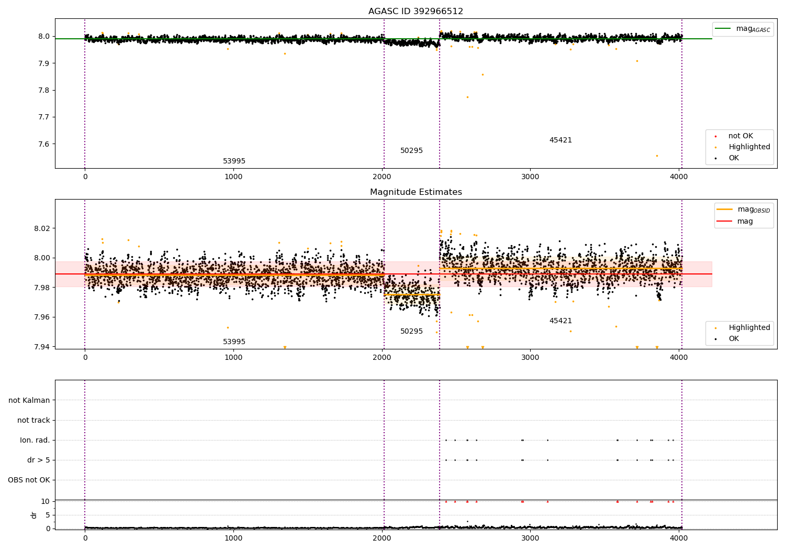Image resolution: width=785 pixels, height=550 pixels.
Task: Click the "OBS not OK" row label
Action: tap(29, 480)
